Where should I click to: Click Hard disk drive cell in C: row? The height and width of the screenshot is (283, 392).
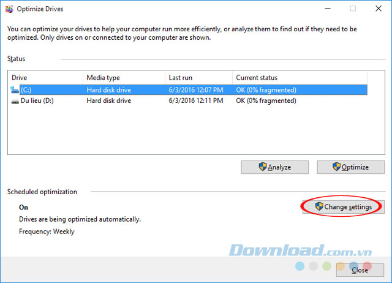click(109, 90)
